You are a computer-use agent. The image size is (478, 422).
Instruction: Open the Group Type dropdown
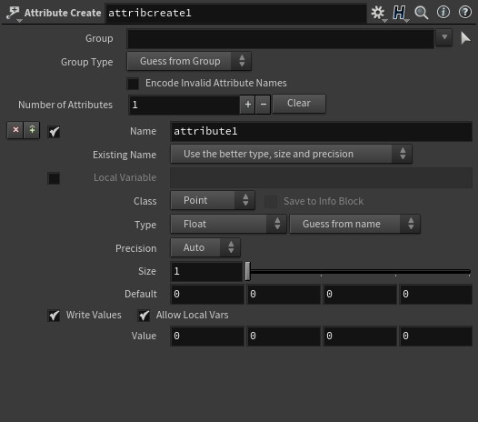tap(189, 61)
